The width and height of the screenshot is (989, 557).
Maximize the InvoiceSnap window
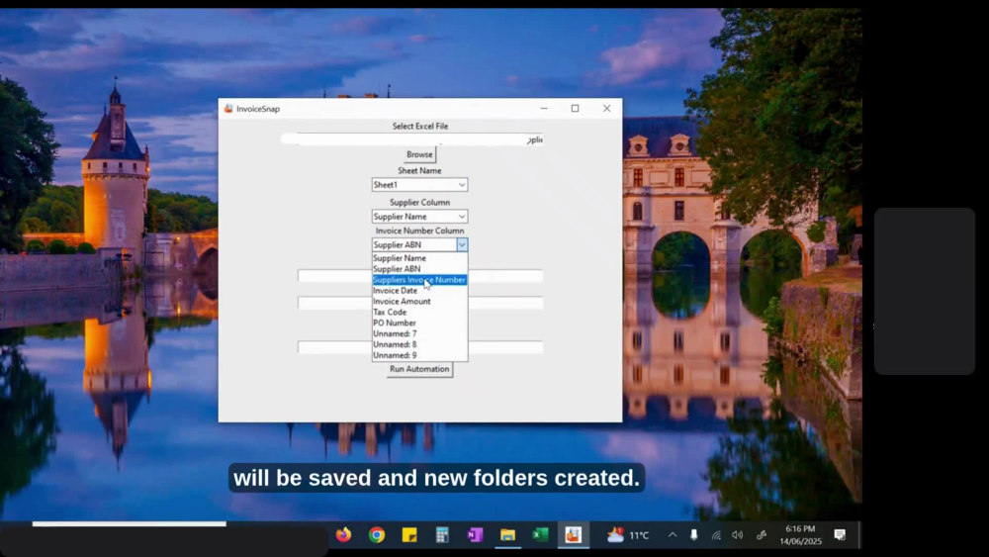click(576, 109)
